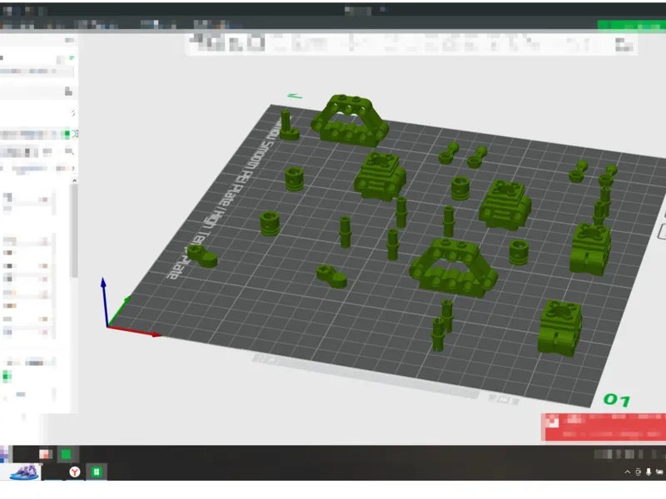Click the search magnifier icon in sidebar
The width and height of the screenshot is (666, 499).
69,151
